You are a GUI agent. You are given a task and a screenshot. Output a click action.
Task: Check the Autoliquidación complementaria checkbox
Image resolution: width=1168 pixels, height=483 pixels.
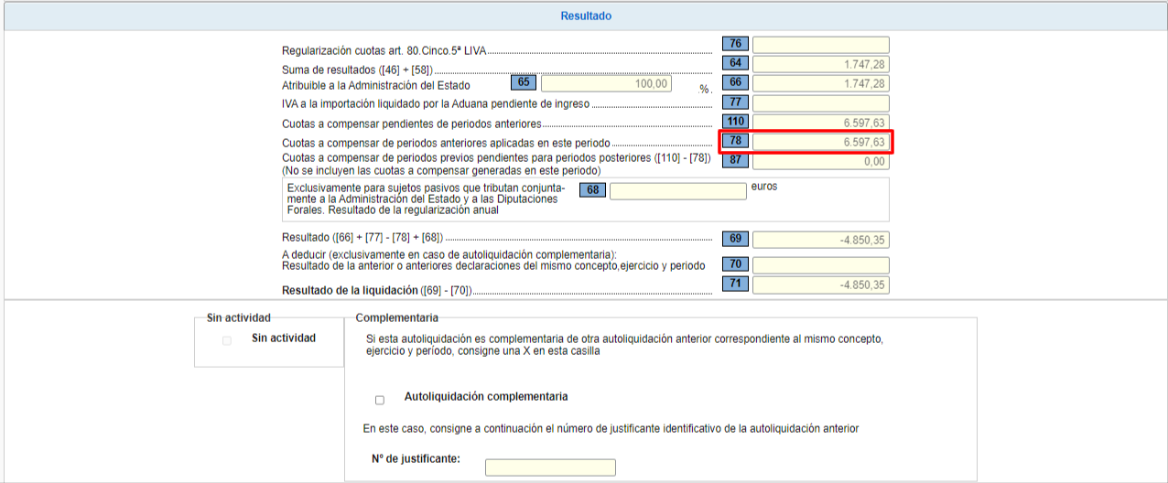(380, 400)
